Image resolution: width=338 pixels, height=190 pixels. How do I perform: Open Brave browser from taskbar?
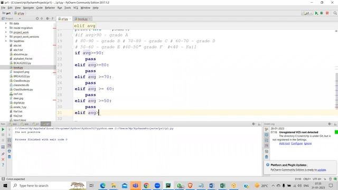190,185
